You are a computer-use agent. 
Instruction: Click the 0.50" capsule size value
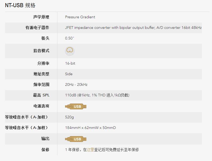pyautogui.click(x=70, y=38)
